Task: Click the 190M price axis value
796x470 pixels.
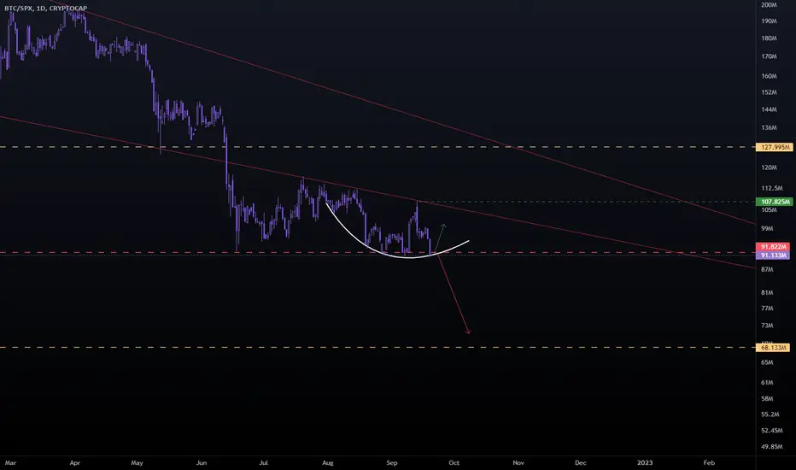Action: [x=769, y=21]
